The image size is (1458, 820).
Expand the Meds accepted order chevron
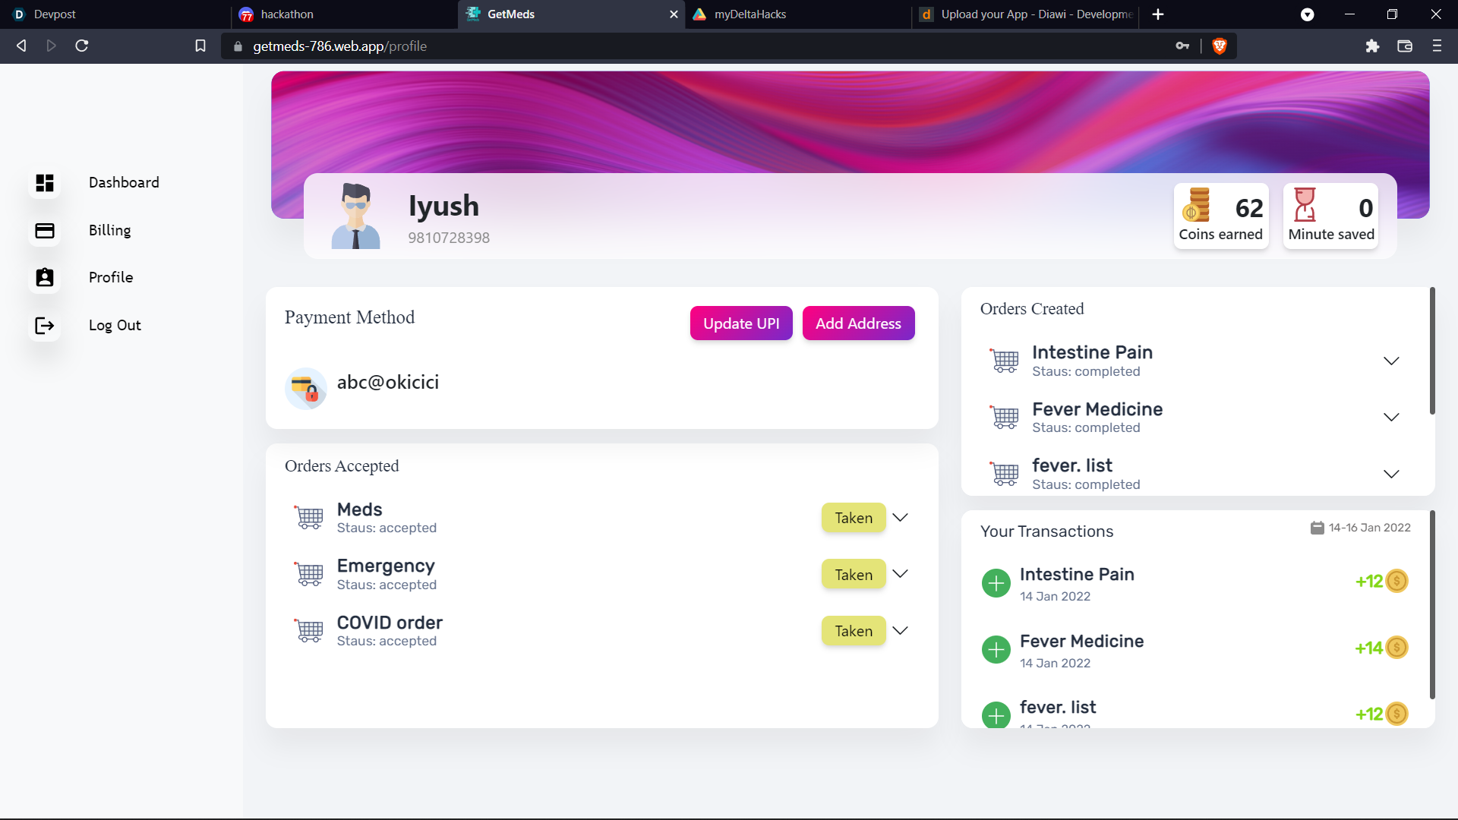pyautogui.click(x=900, y=518)
